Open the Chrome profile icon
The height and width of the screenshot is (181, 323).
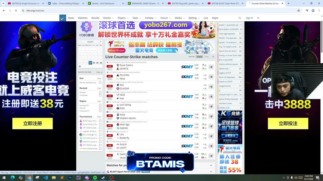click(x=313, y=11)
